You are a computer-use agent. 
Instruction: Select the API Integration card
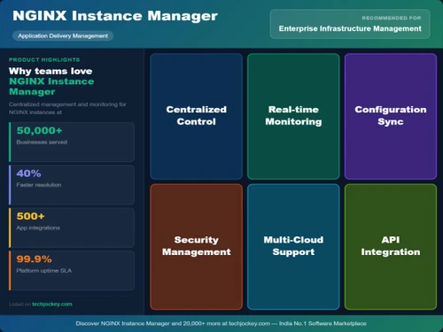tap(391, 247)
